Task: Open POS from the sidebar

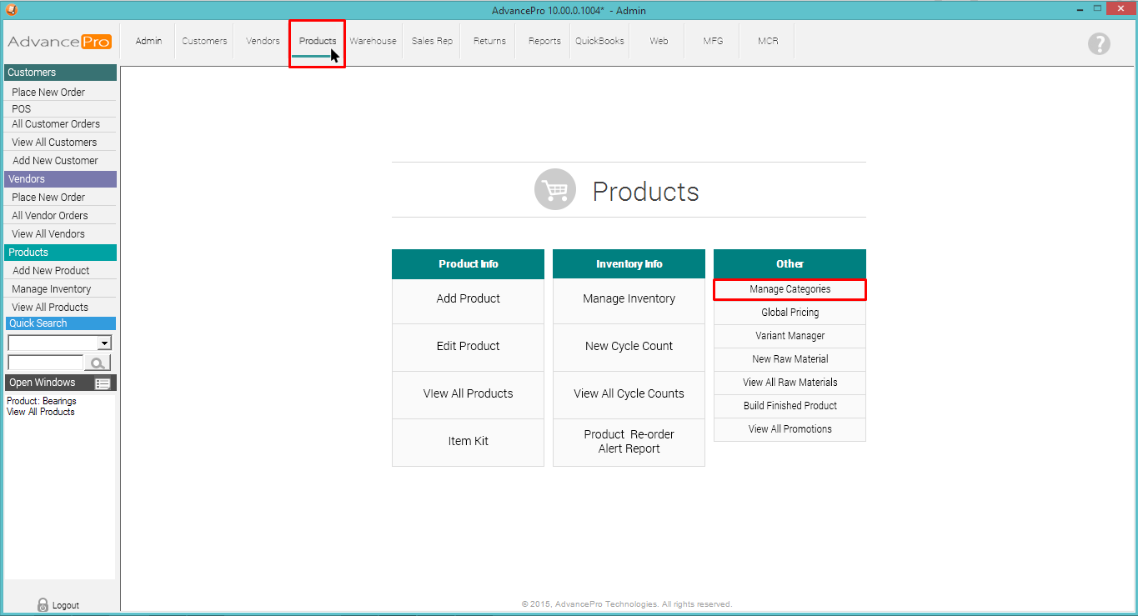Action: (x=22, y=109)
